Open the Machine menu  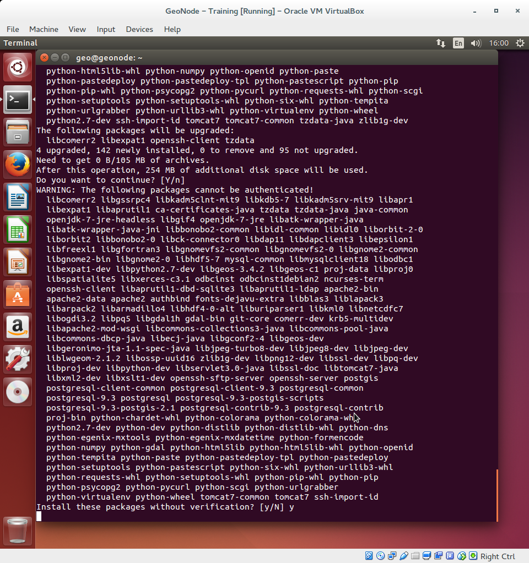[x=44, y=29]
